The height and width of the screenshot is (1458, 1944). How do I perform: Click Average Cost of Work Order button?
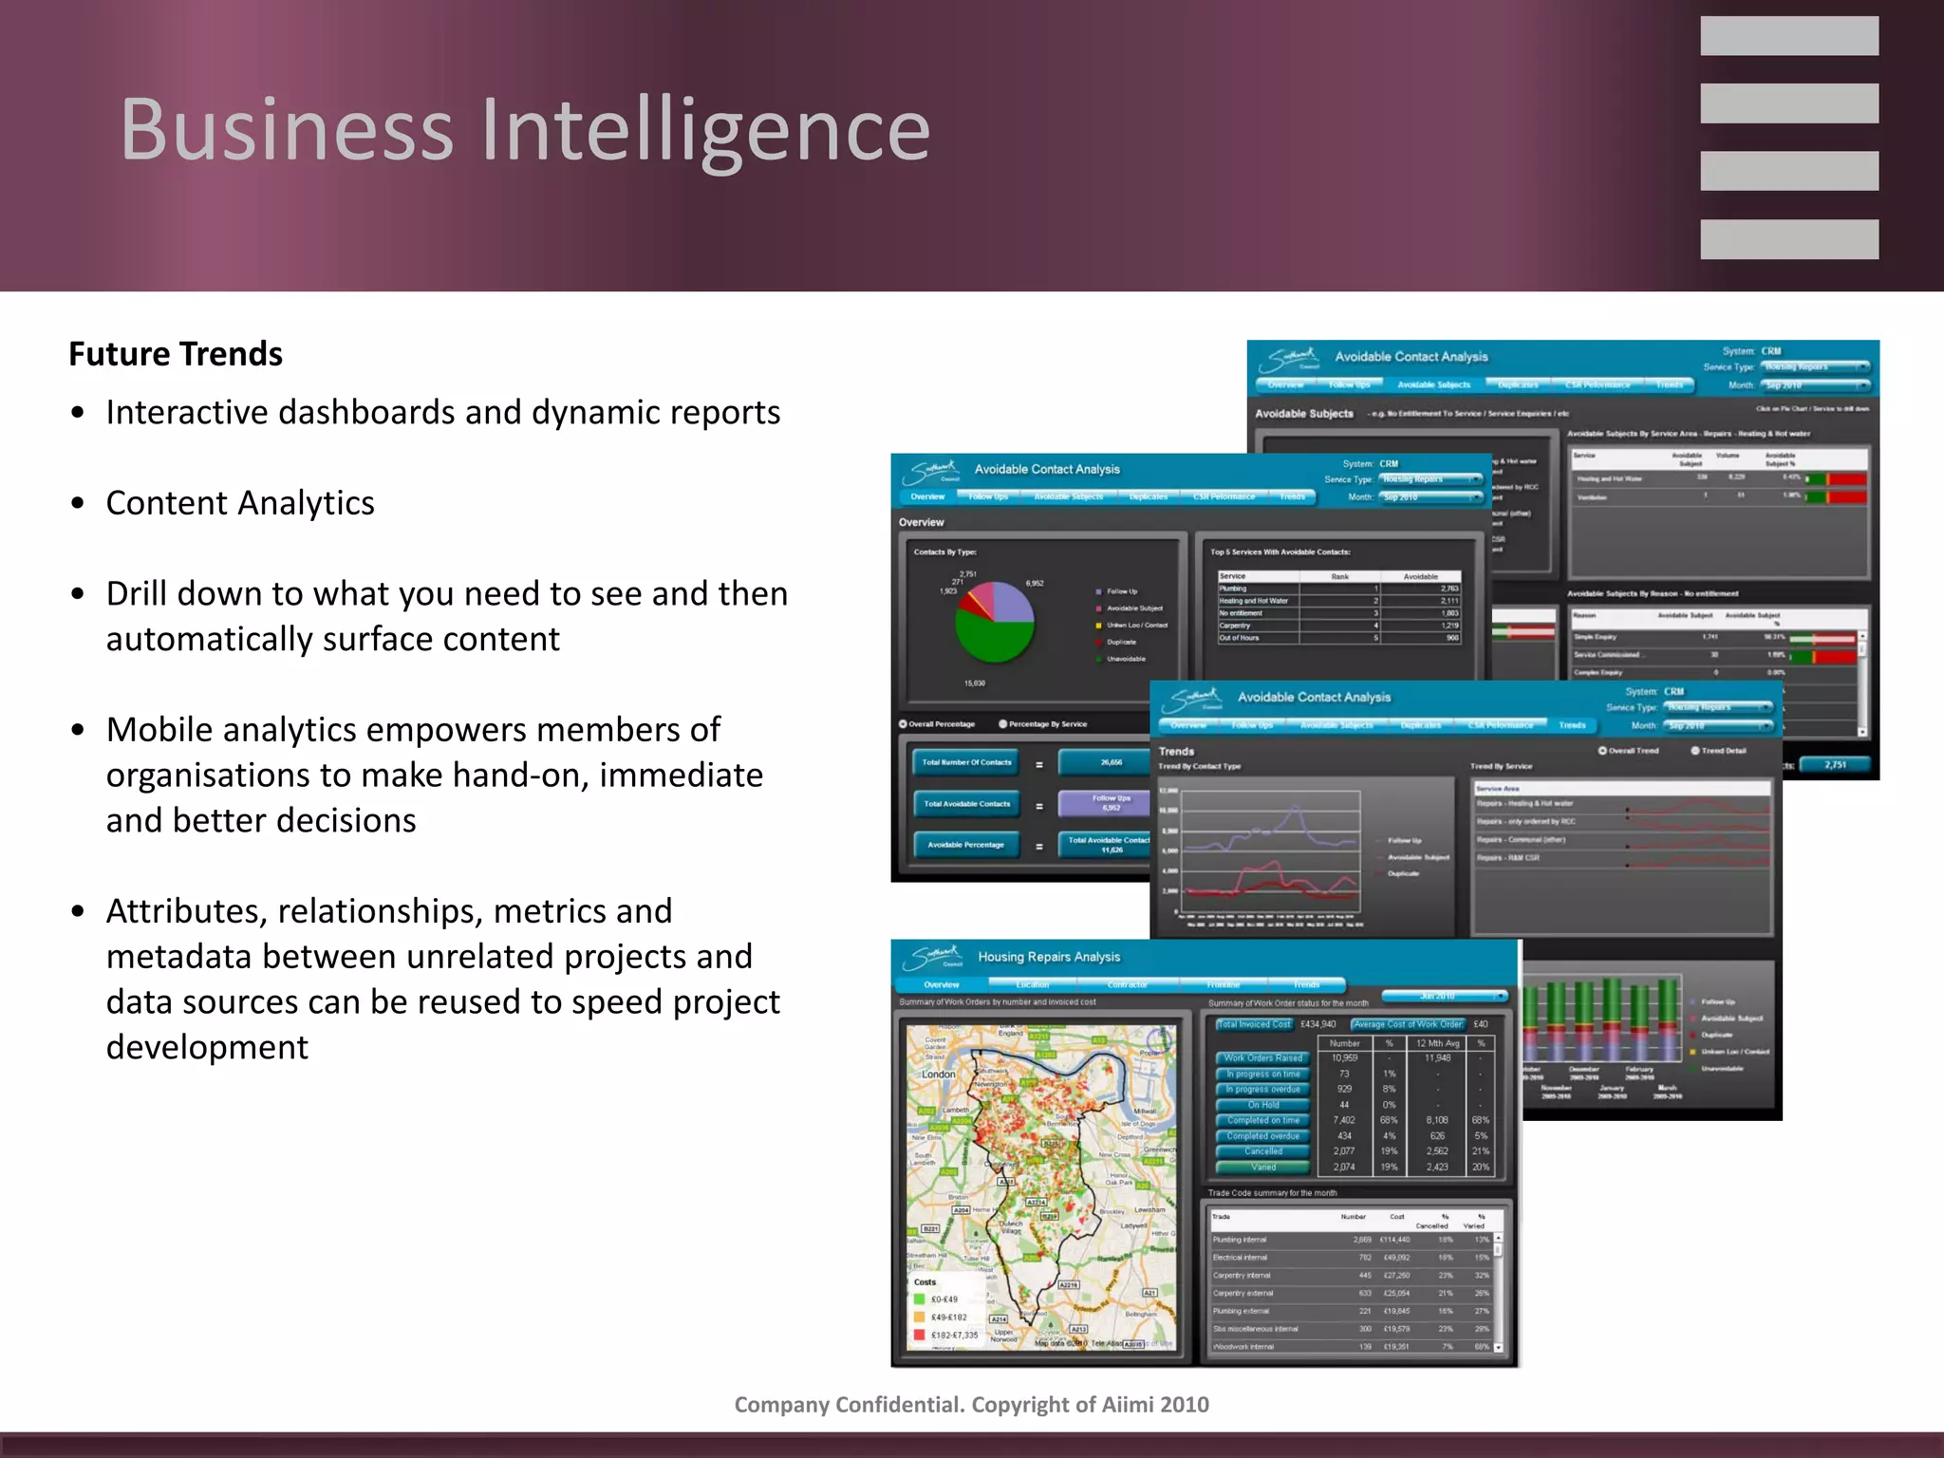(1409, 1024)
